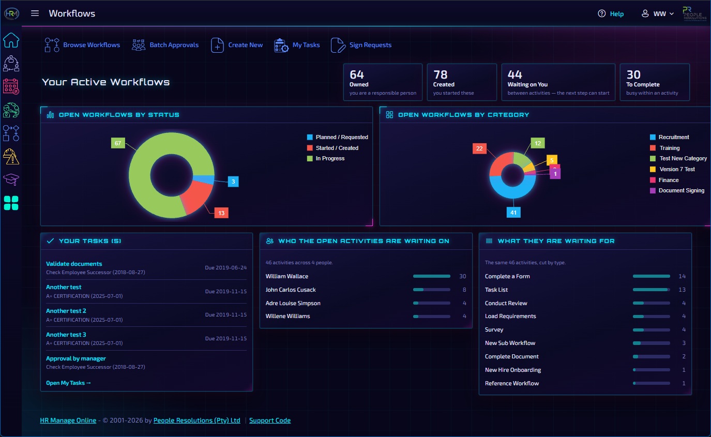Click the Support Code footer link
Image resolution: width=711 pixels, height=437 pixels.
coord(270,420)
